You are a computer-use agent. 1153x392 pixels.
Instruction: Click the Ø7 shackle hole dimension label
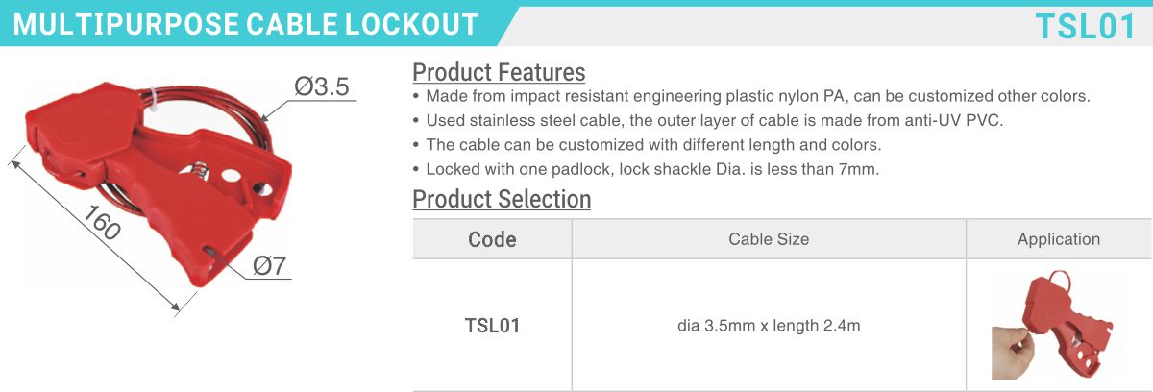pyautogui.click(x=270, y=267)
